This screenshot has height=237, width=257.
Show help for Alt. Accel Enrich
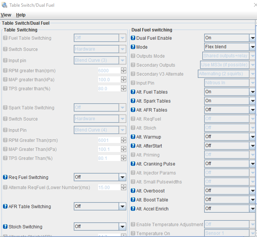pos(133,209)
